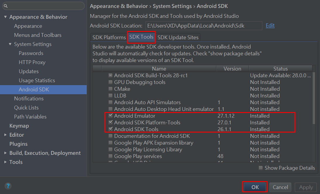Enable Show Package Details checkbox
This screenshot has width=320, height=194.
pyautogui.click(x=261, y=168)
